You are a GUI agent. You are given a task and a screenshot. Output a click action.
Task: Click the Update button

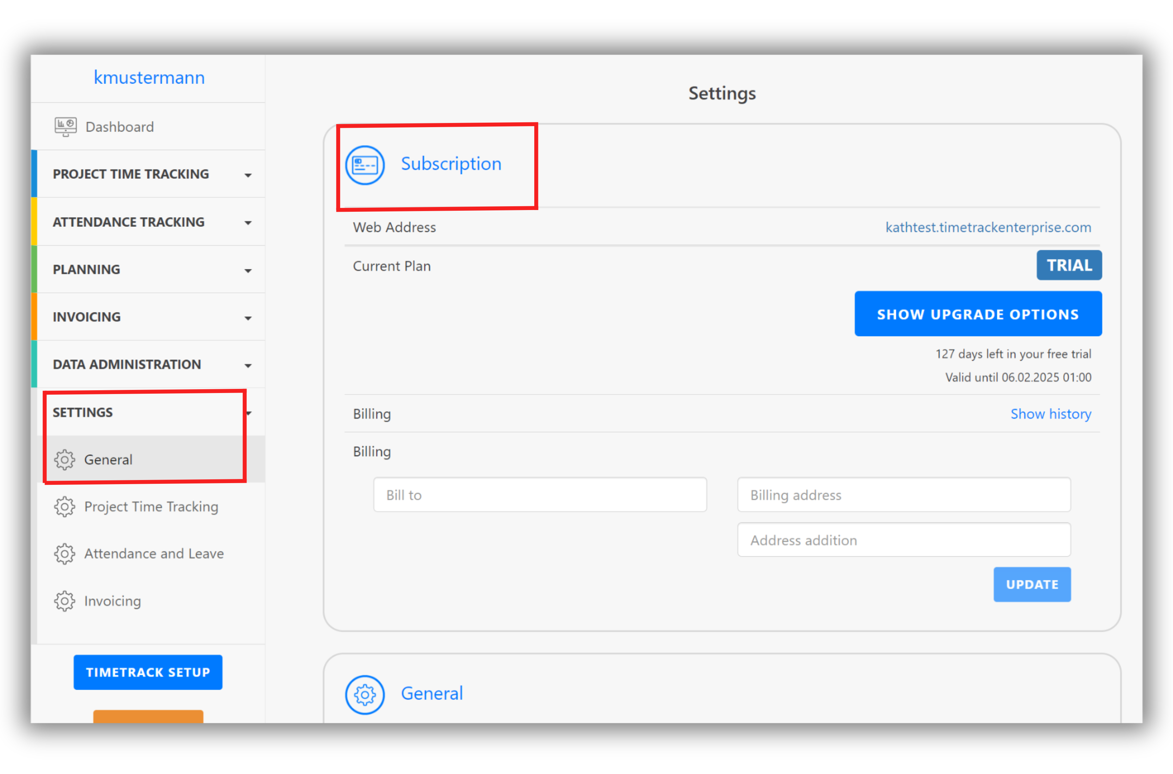1032,585
